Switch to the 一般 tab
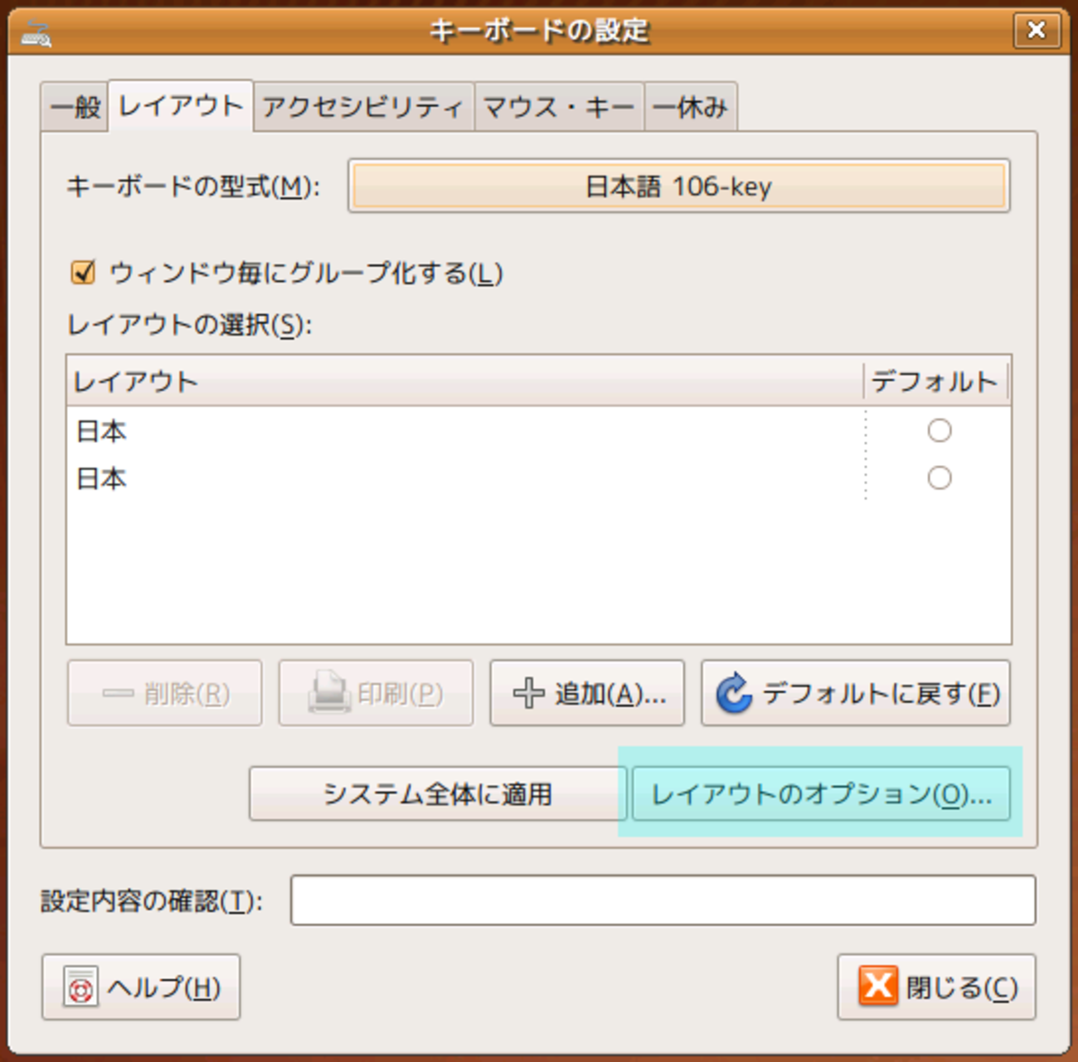1078x1062 pixels. pos(75,107)
